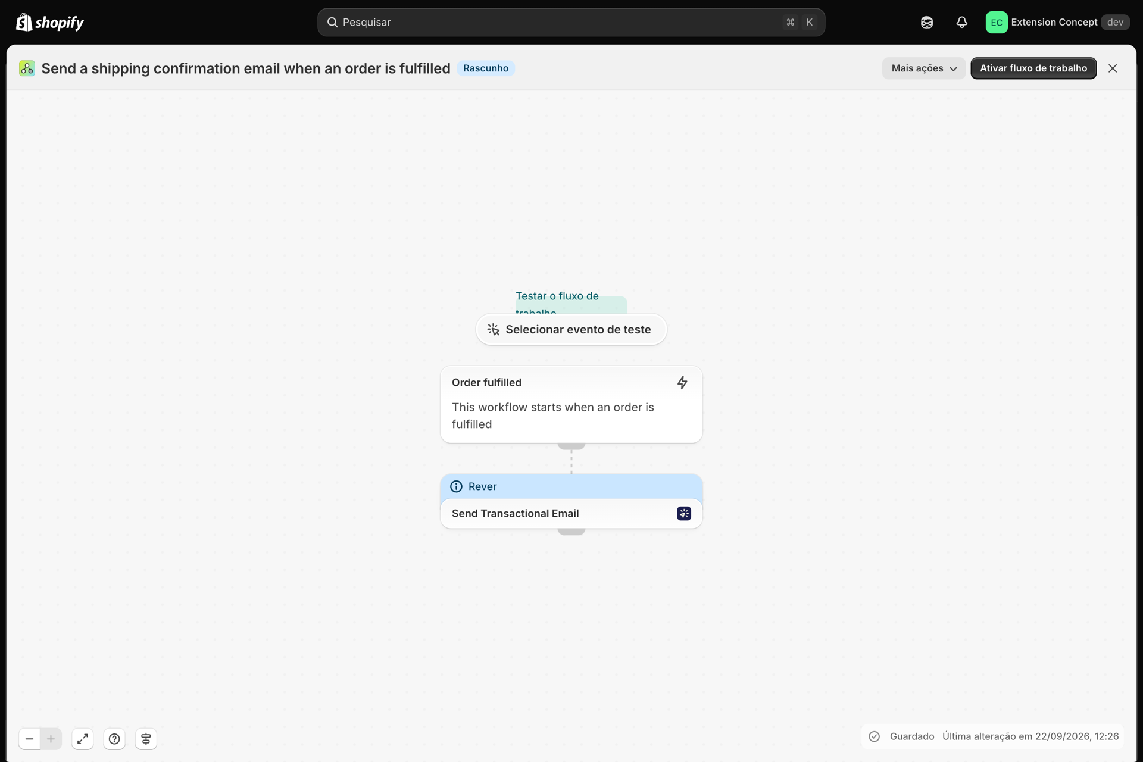The width and height of the screenshot is (1143, 762).
Task: Click the Rever info banner
Action: 571,486
